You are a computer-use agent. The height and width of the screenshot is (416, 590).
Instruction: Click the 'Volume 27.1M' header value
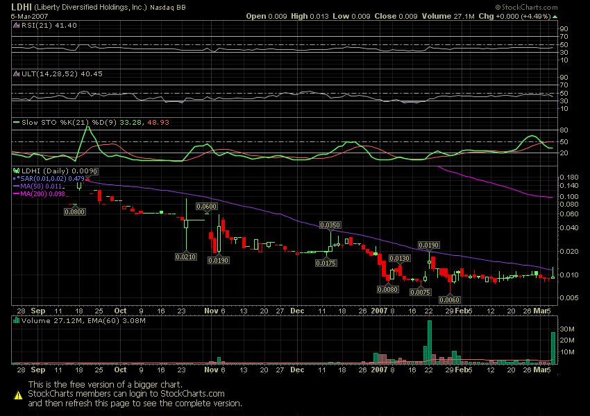click(448, 16)
